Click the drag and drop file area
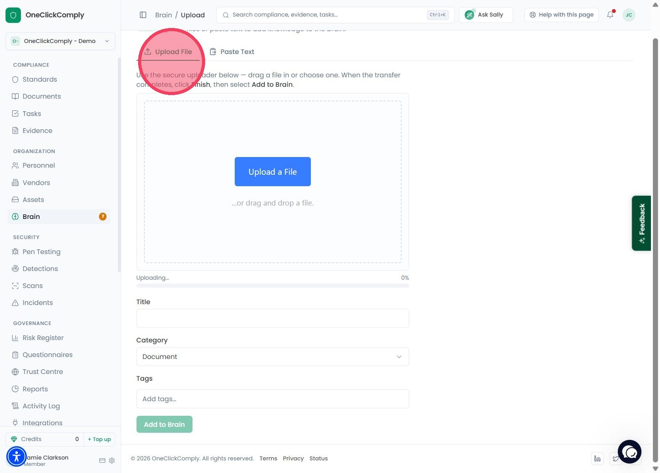The width and height of the screenshot is (660, 473). point(273,182)
